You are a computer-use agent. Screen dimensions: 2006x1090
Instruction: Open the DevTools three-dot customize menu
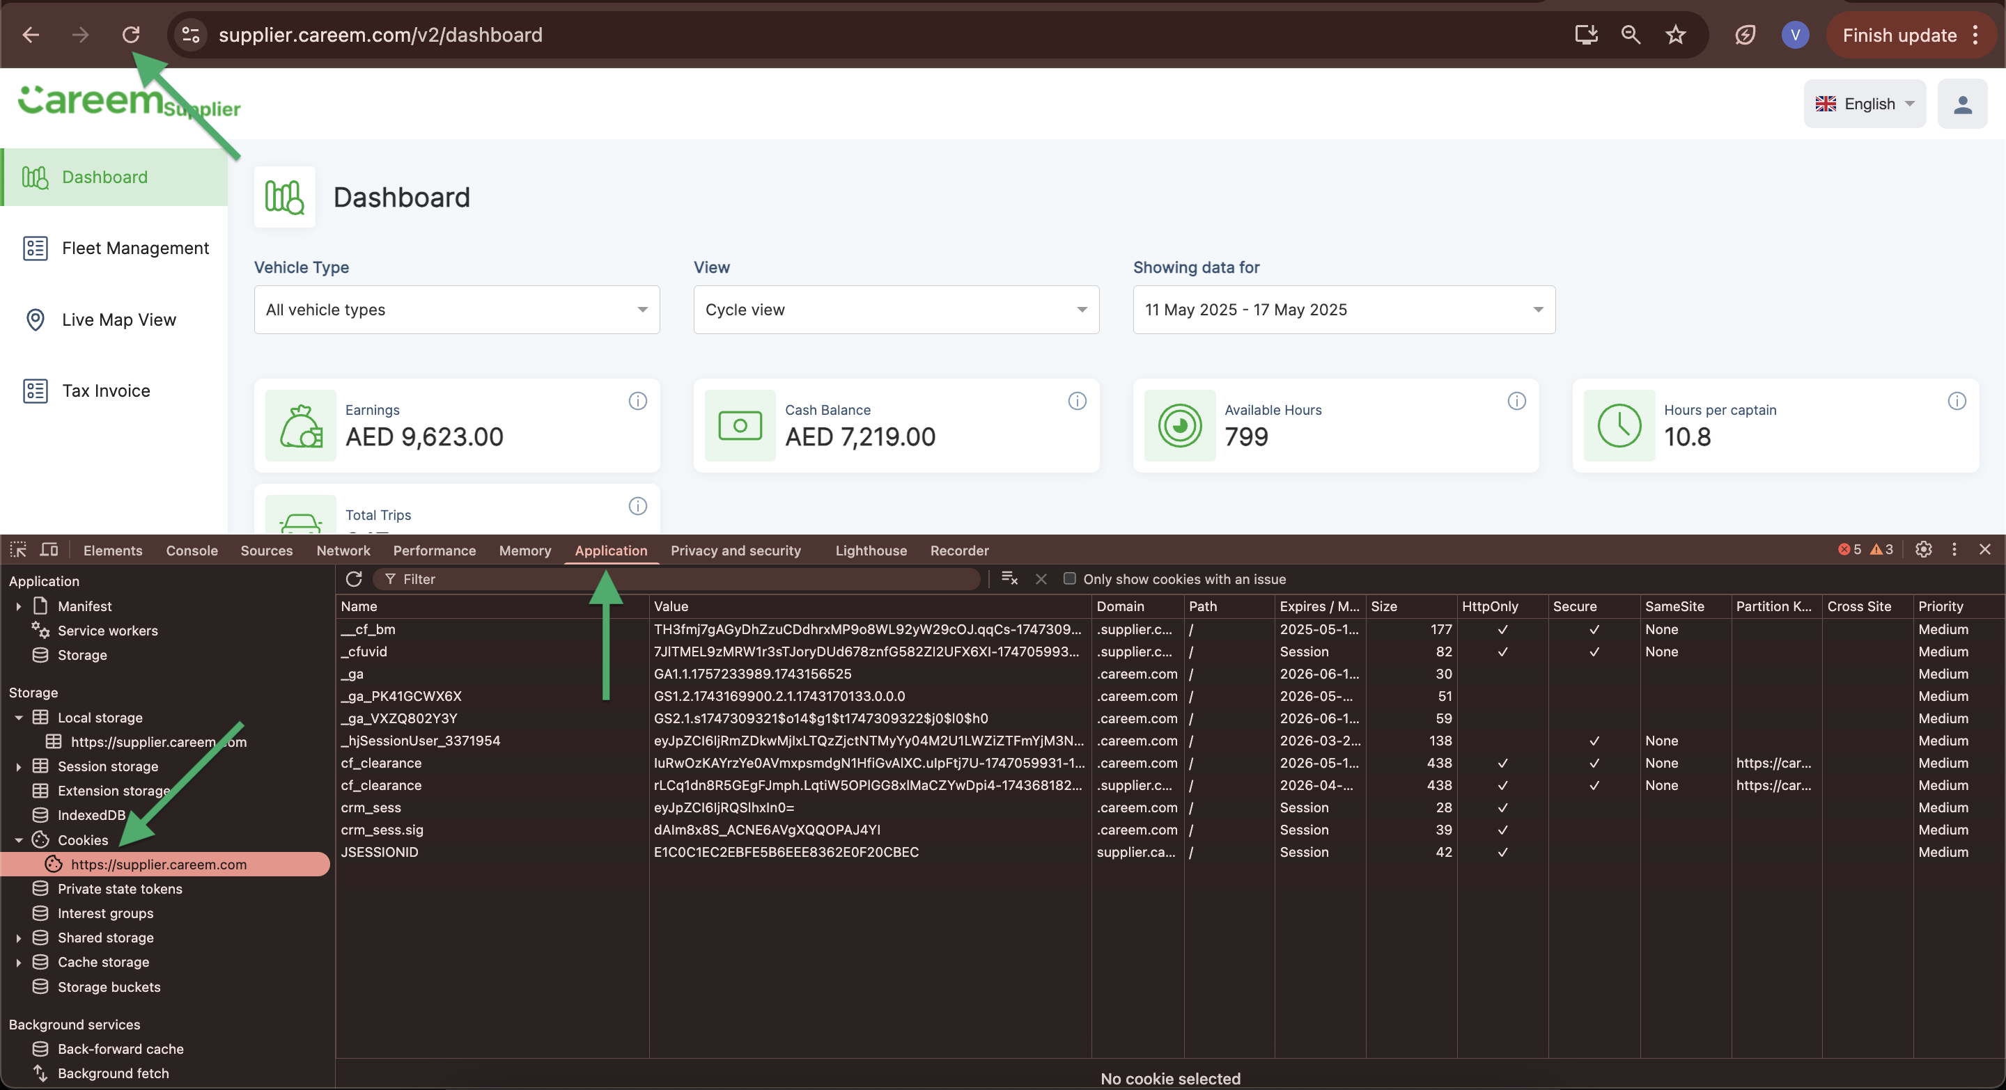[x=1954, y=549]
